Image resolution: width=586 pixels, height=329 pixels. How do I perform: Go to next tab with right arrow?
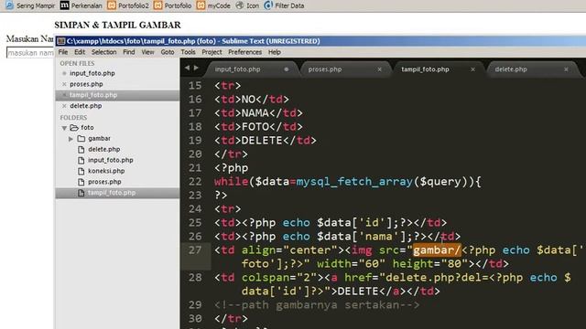pos(196,68)
